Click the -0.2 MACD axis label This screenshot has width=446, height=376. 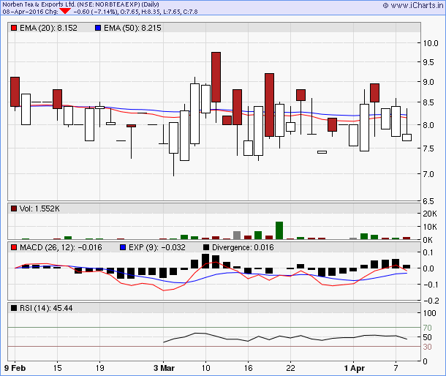point(431,301)
